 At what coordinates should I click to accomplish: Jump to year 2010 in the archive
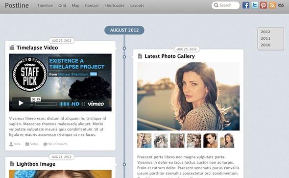tap(265, 45)
